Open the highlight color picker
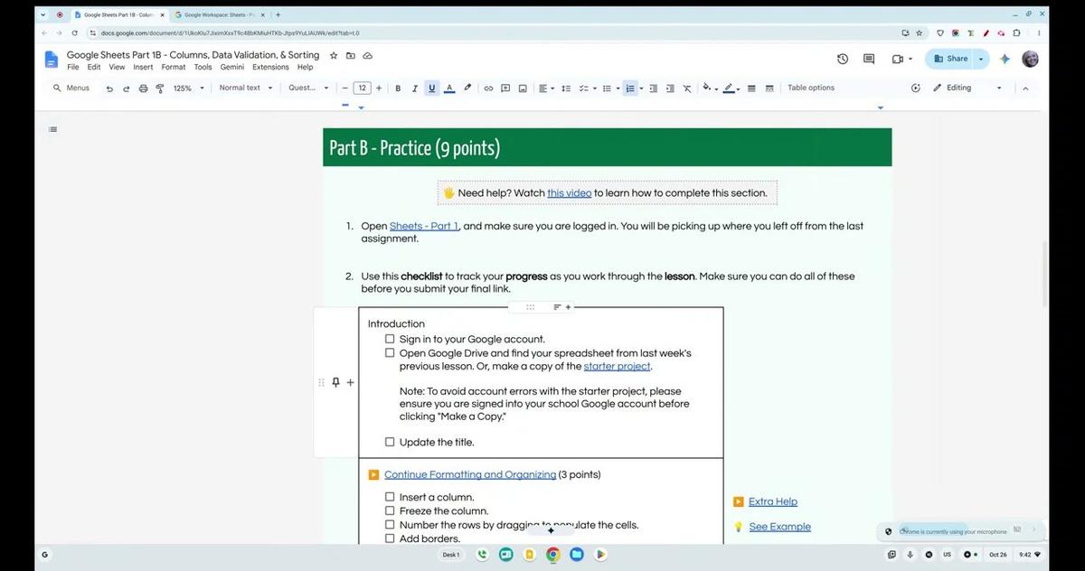The image size is (1085, 571). tap(467, 89)
